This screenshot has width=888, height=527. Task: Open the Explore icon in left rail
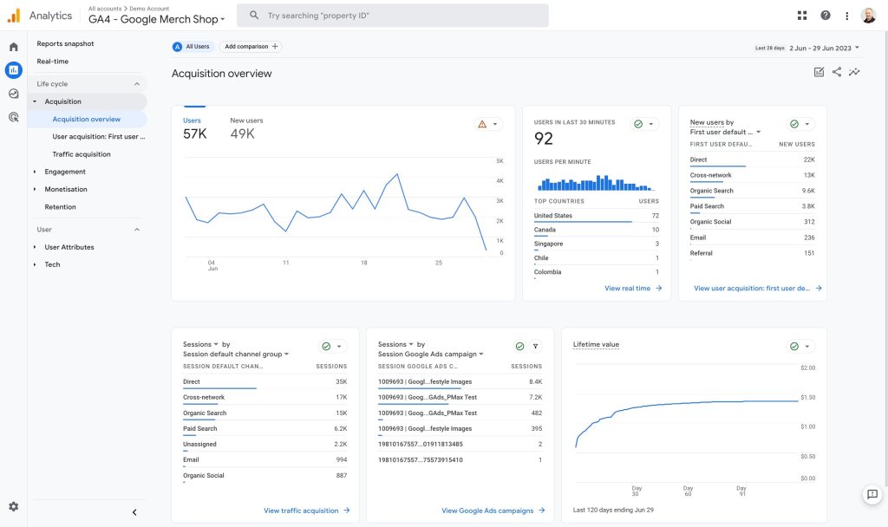coord(14,94)
